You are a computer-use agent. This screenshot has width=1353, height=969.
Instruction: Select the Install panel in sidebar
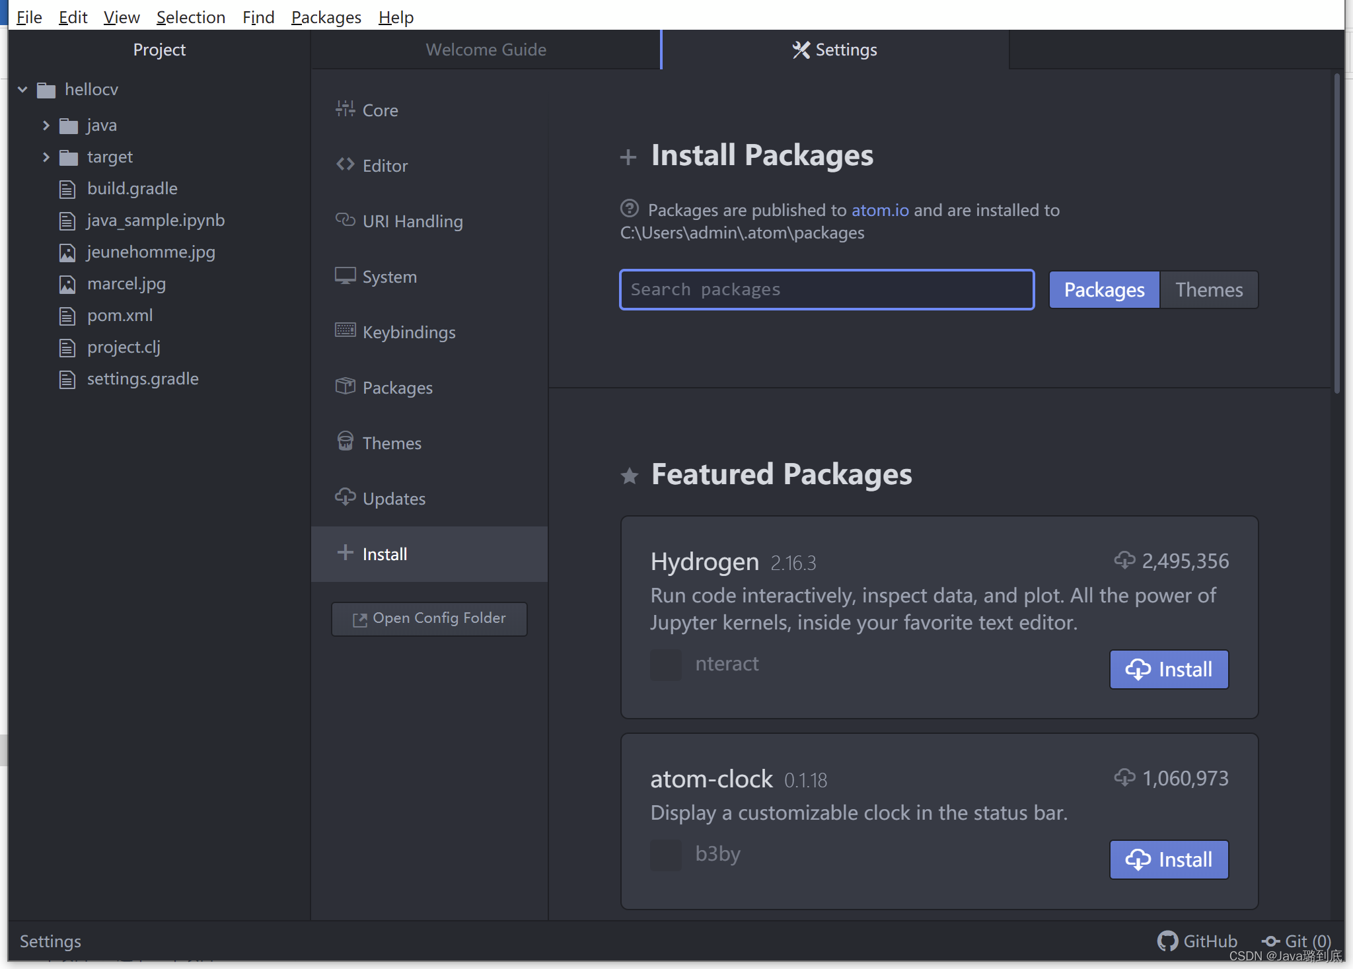(429, 554)
